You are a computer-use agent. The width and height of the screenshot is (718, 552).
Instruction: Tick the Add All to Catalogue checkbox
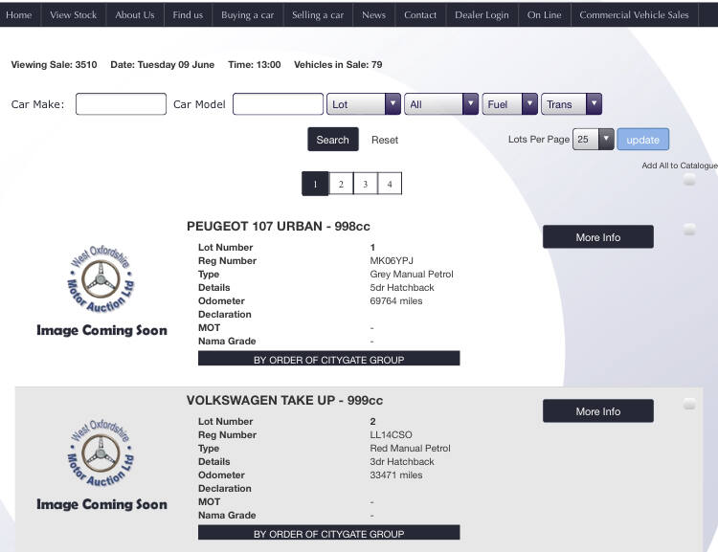(689, 180)
